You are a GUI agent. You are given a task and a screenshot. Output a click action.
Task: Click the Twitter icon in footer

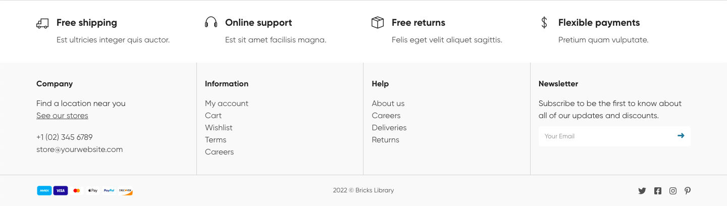[642, 191]
